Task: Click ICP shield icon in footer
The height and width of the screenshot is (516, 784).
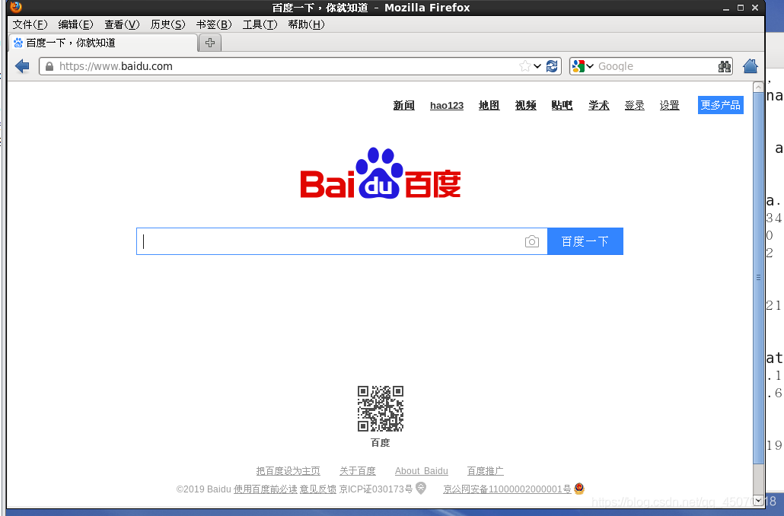Action: 421,488
